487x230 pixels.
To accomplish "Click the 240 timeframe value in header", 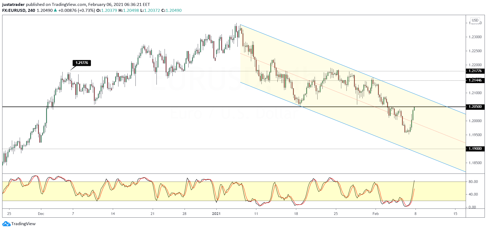I will coord(31,10).
